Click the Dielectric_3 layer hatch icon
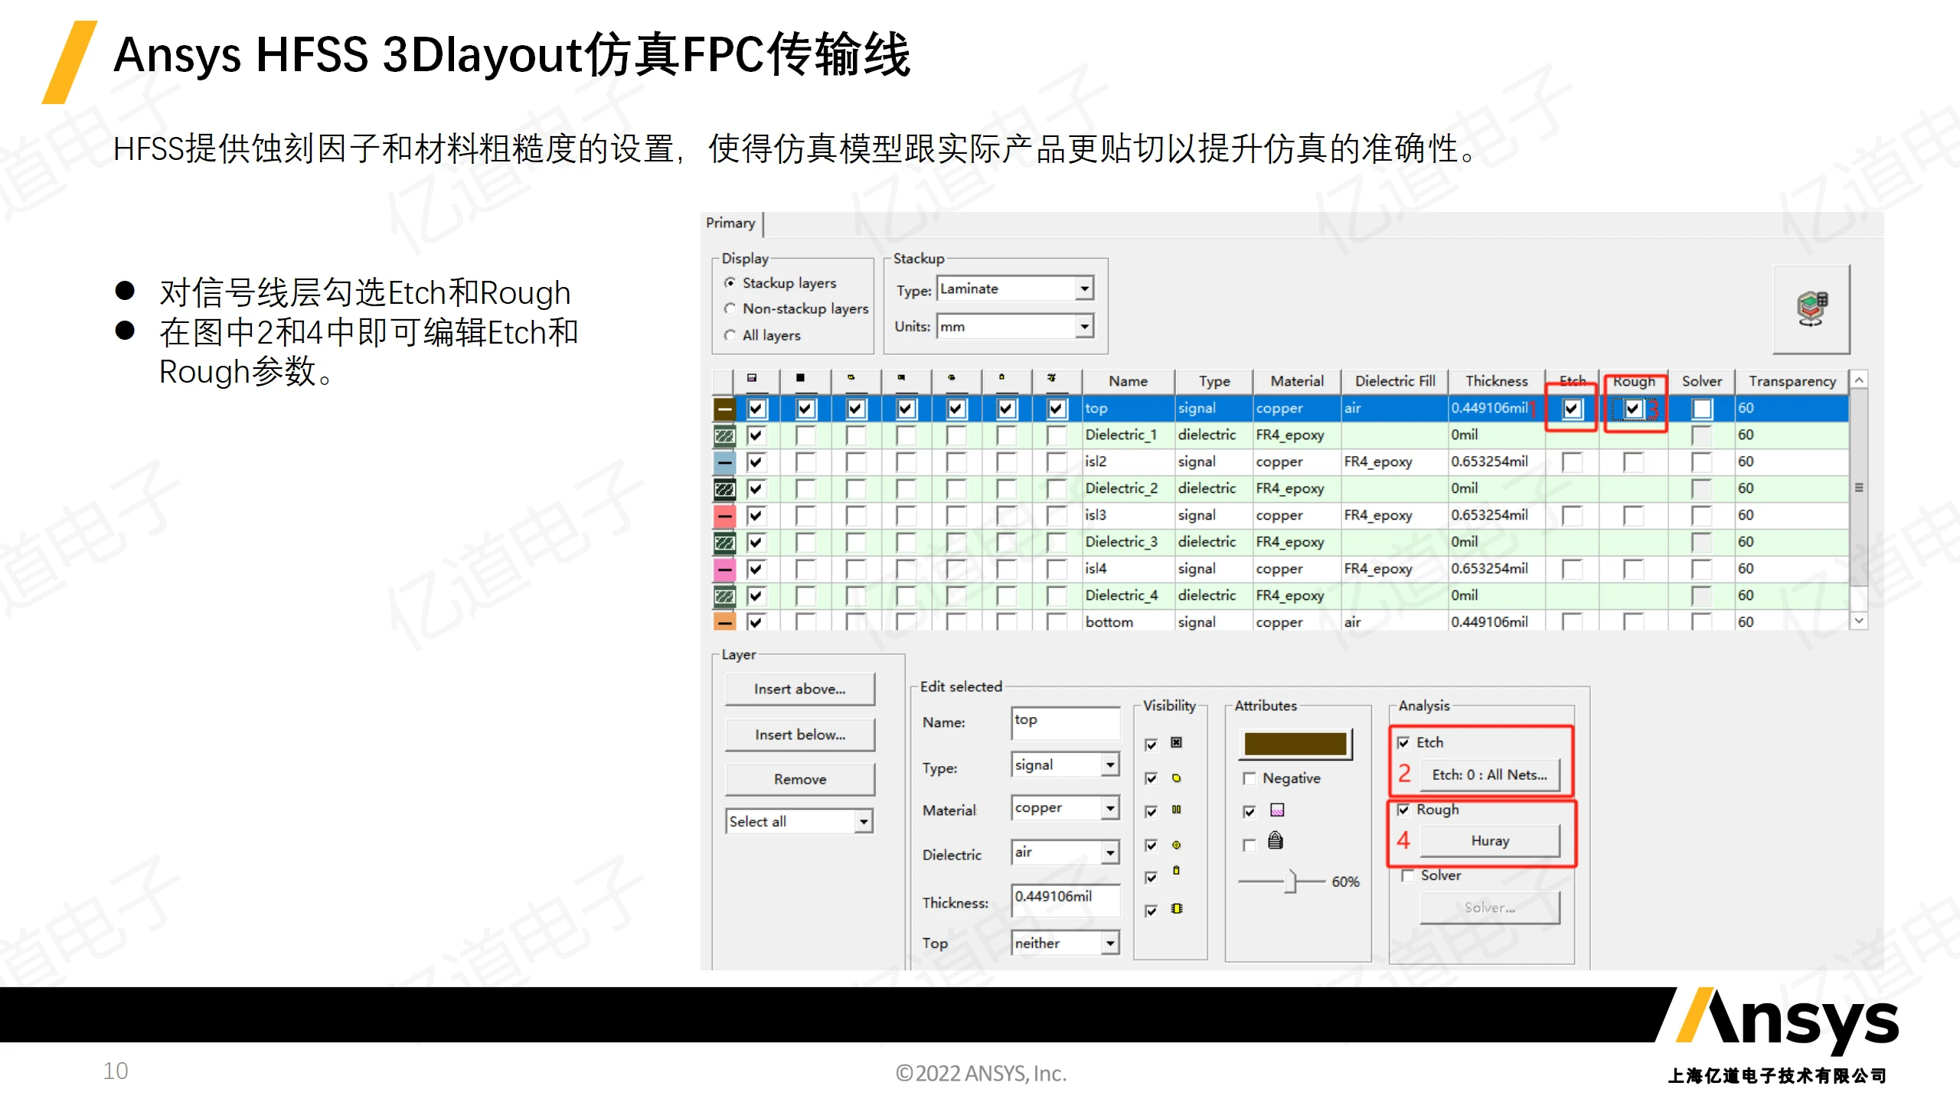The image size is (1960, 1102). (x=724, y=543)
